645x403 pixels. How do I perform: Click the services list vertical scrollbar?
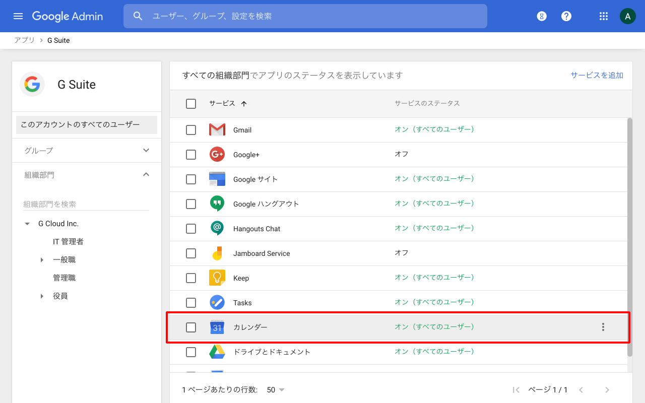click(630, 237)
